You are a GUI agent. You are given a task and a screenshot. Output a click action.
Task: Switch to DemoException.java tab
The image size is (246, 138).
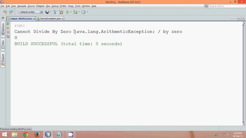pyautogui.click(x=50, y=19)
